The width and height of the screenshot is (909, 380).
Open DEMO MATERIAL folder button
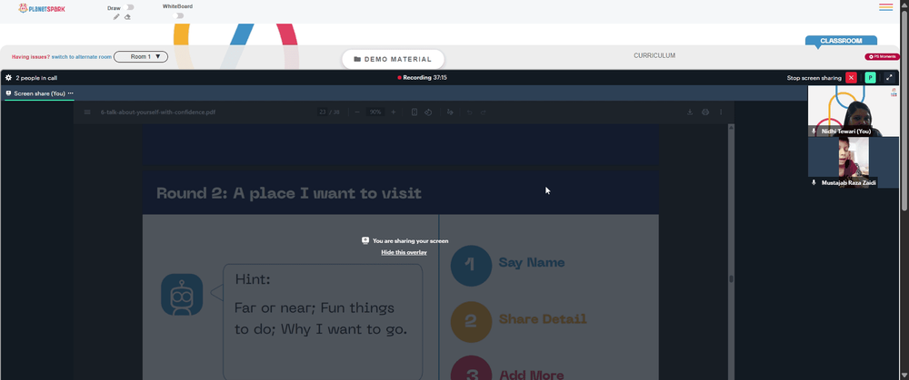(x=393, y=59)
